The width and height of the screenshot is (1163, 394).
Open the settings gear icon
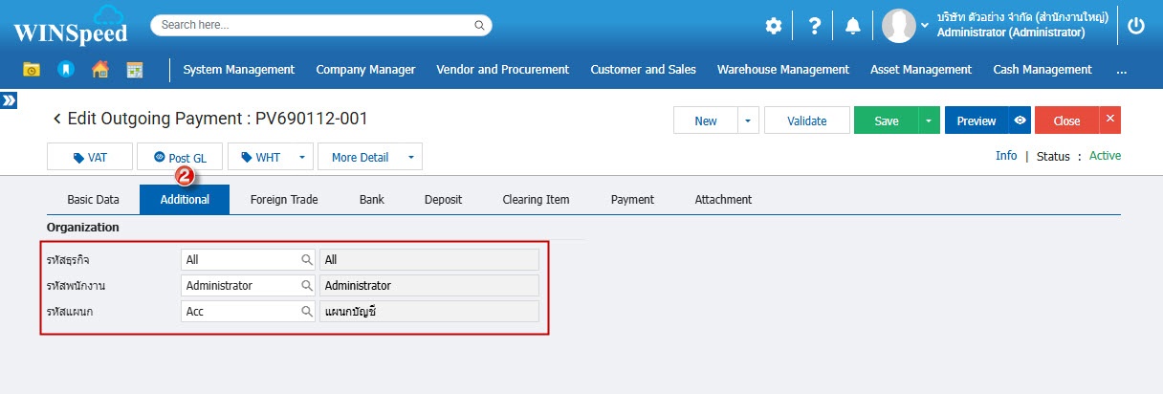(x=773, y=26)
